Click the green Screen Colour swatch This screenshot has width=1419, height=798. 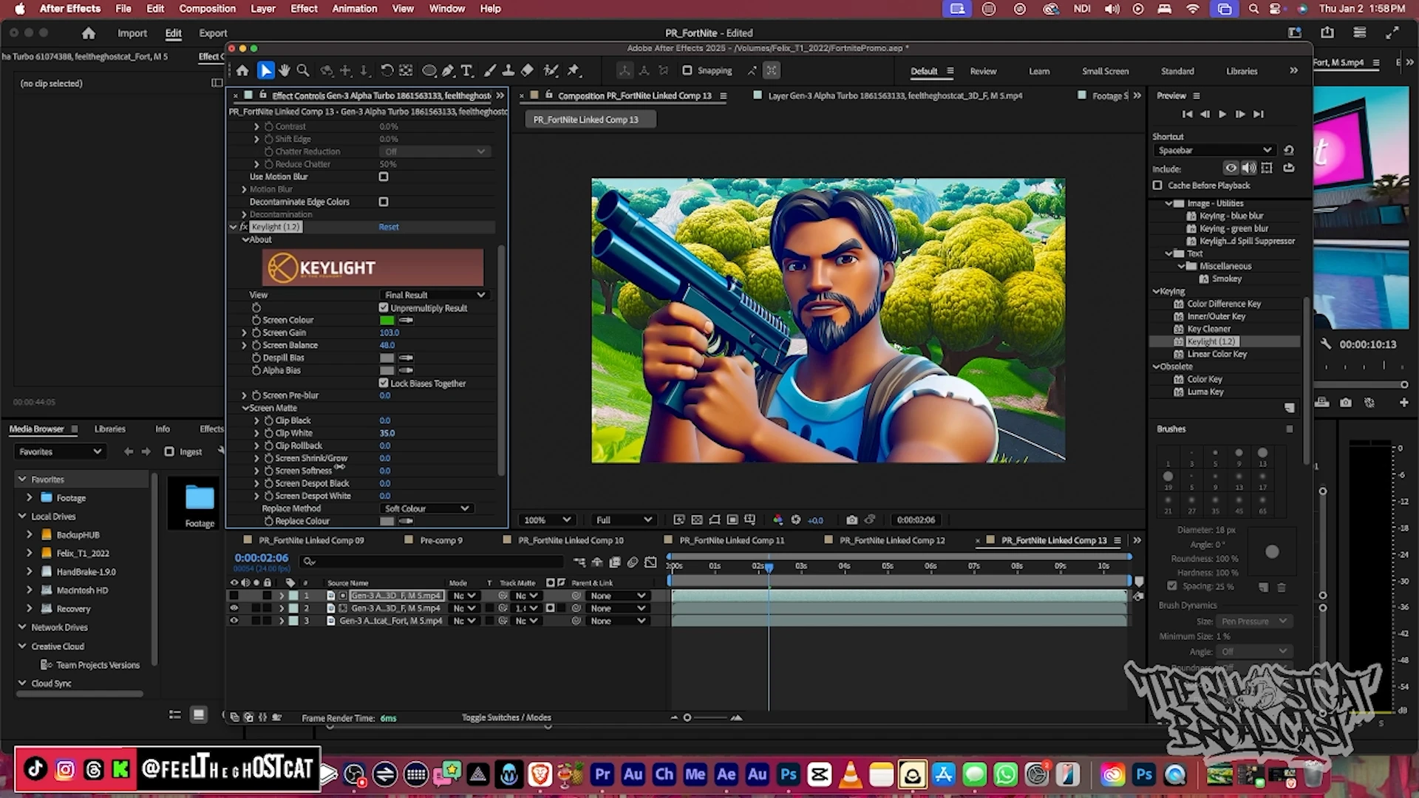(387, 320)
